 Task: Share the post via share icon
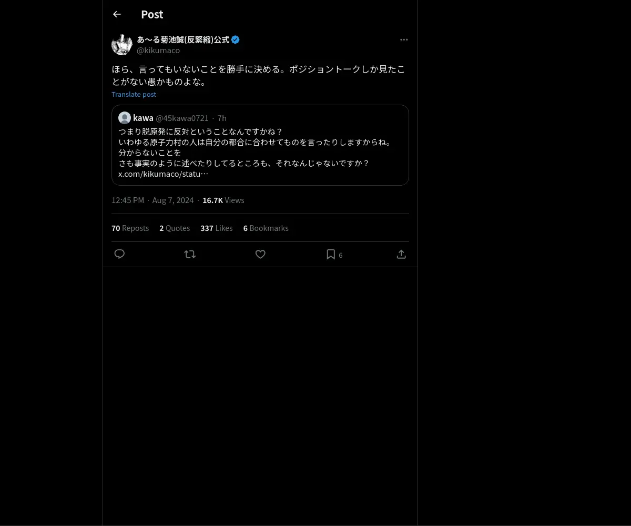[x=401, y=254]
